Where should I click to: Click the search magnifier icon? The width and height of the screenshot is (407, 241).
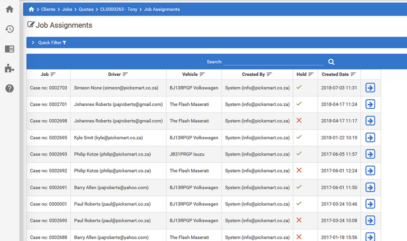point(331,62)
